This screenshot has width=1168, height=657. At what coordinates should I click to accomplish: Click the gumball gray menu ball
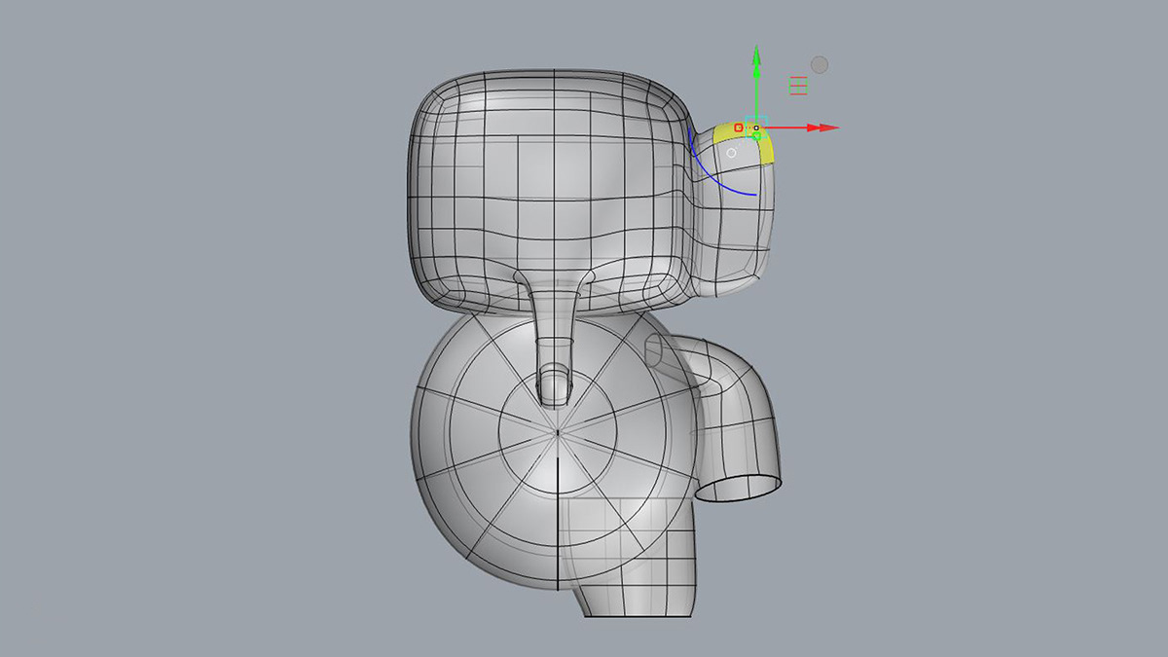tap(820, 64)
